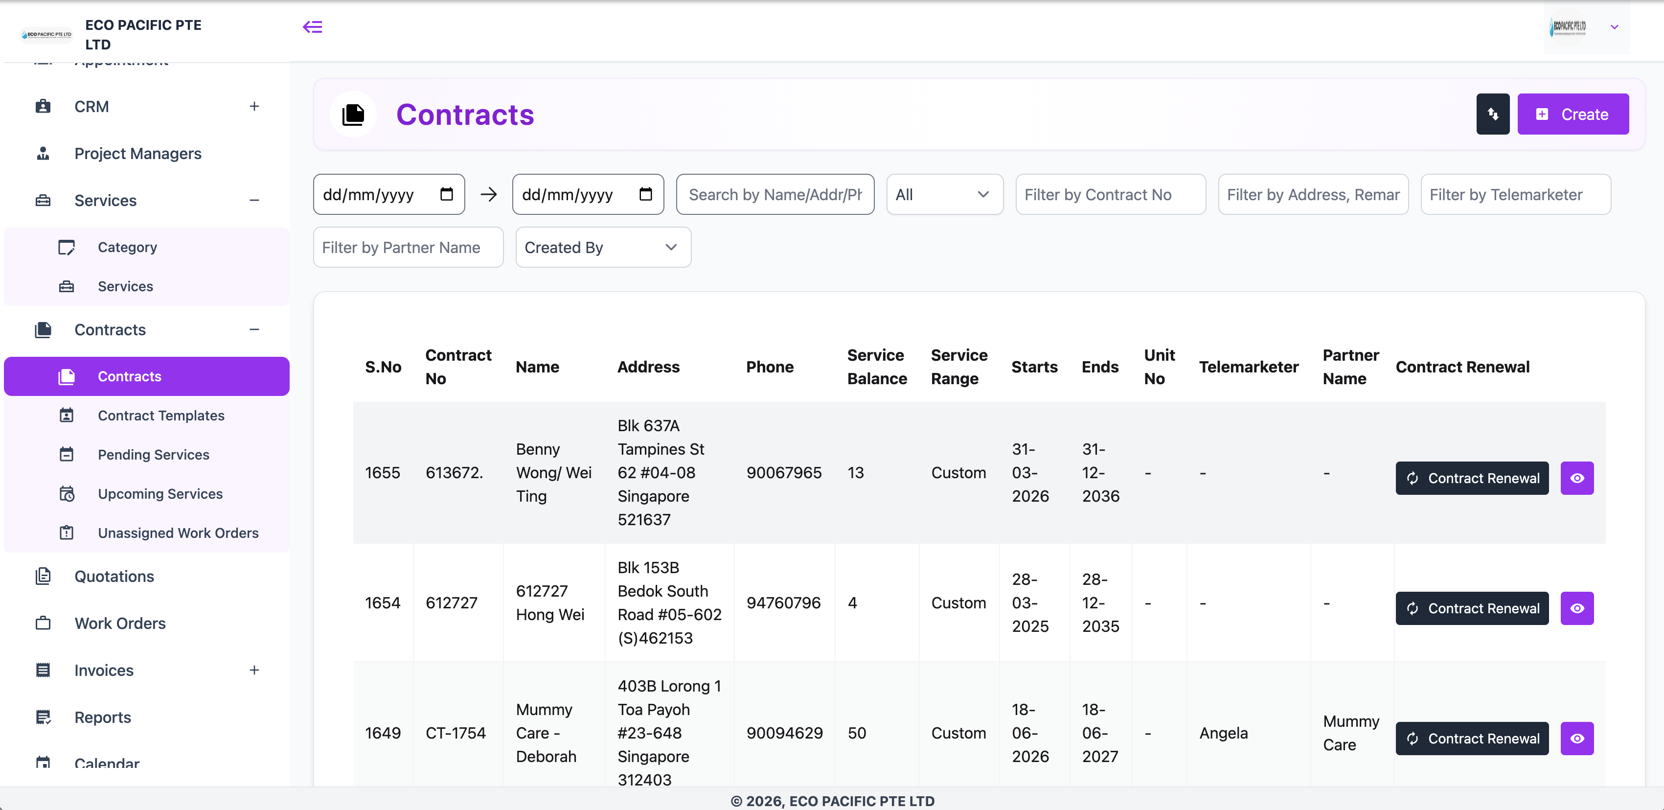Open the start date calendar picker icon
The width and height of the screenshot is (1664, 810).
pyautogui.click(x=446, y=194)
